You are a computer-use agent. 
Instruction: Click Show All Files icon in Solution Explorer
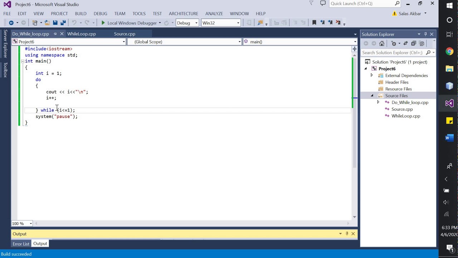(422, 43)
